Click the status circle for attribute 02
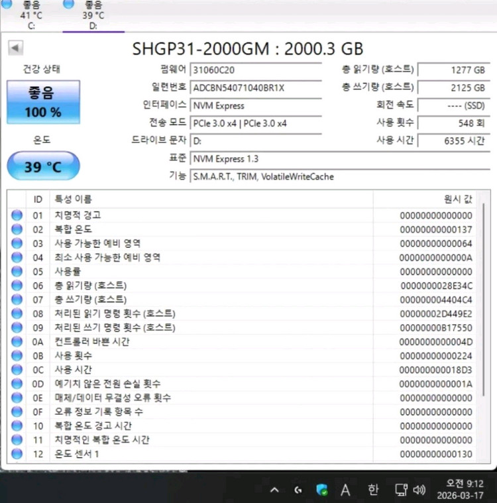Viewport: 497px width, 503px height. point(17,229)
